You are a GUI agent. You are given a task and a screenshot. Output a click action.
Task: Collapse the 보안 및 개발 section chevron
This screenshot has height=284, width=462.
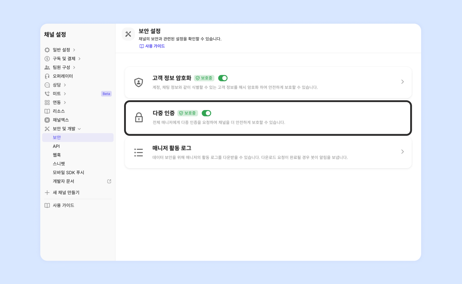pos(79,129)
